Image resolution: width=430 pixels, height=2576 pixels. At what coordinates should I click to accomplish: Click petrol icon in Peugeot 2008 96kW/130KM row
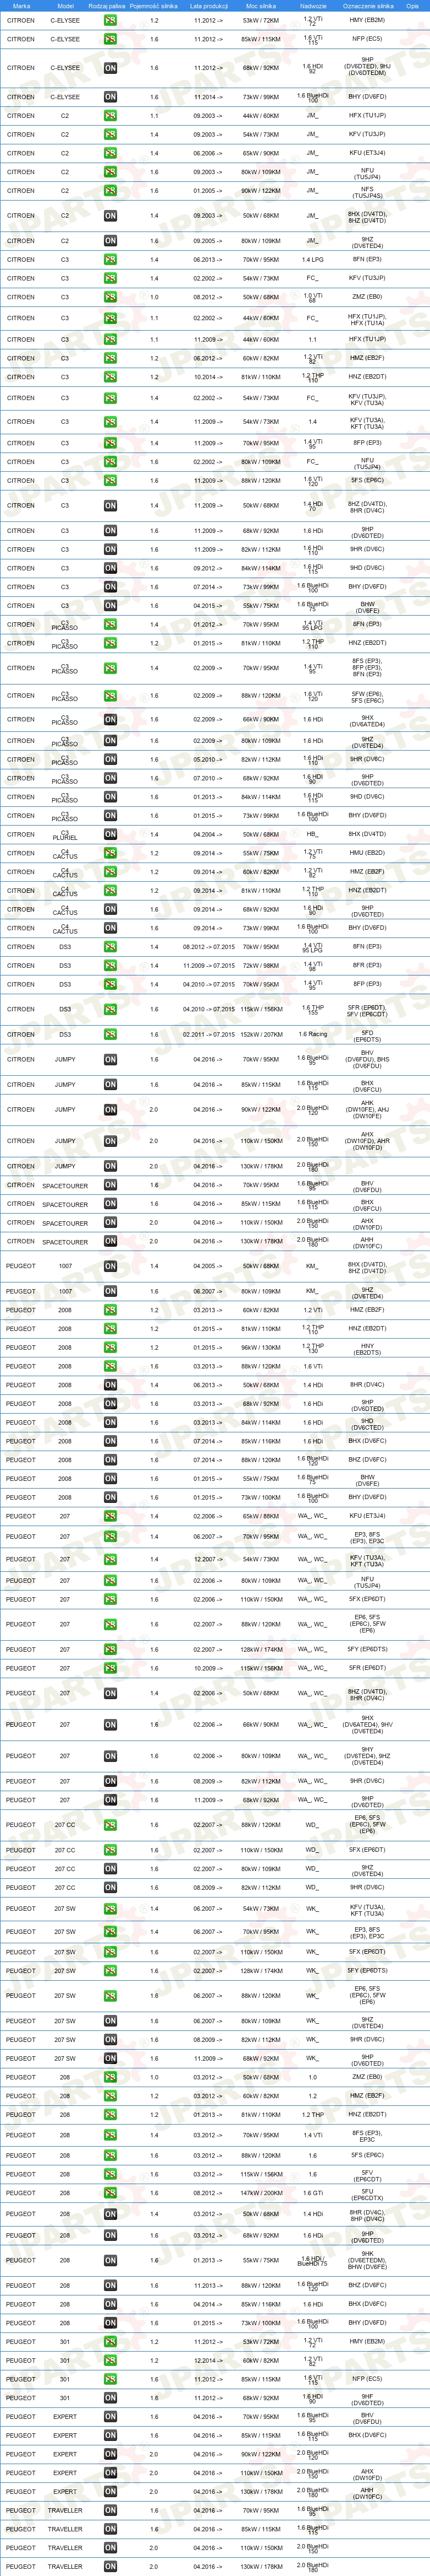click(x=110, y=1348)
